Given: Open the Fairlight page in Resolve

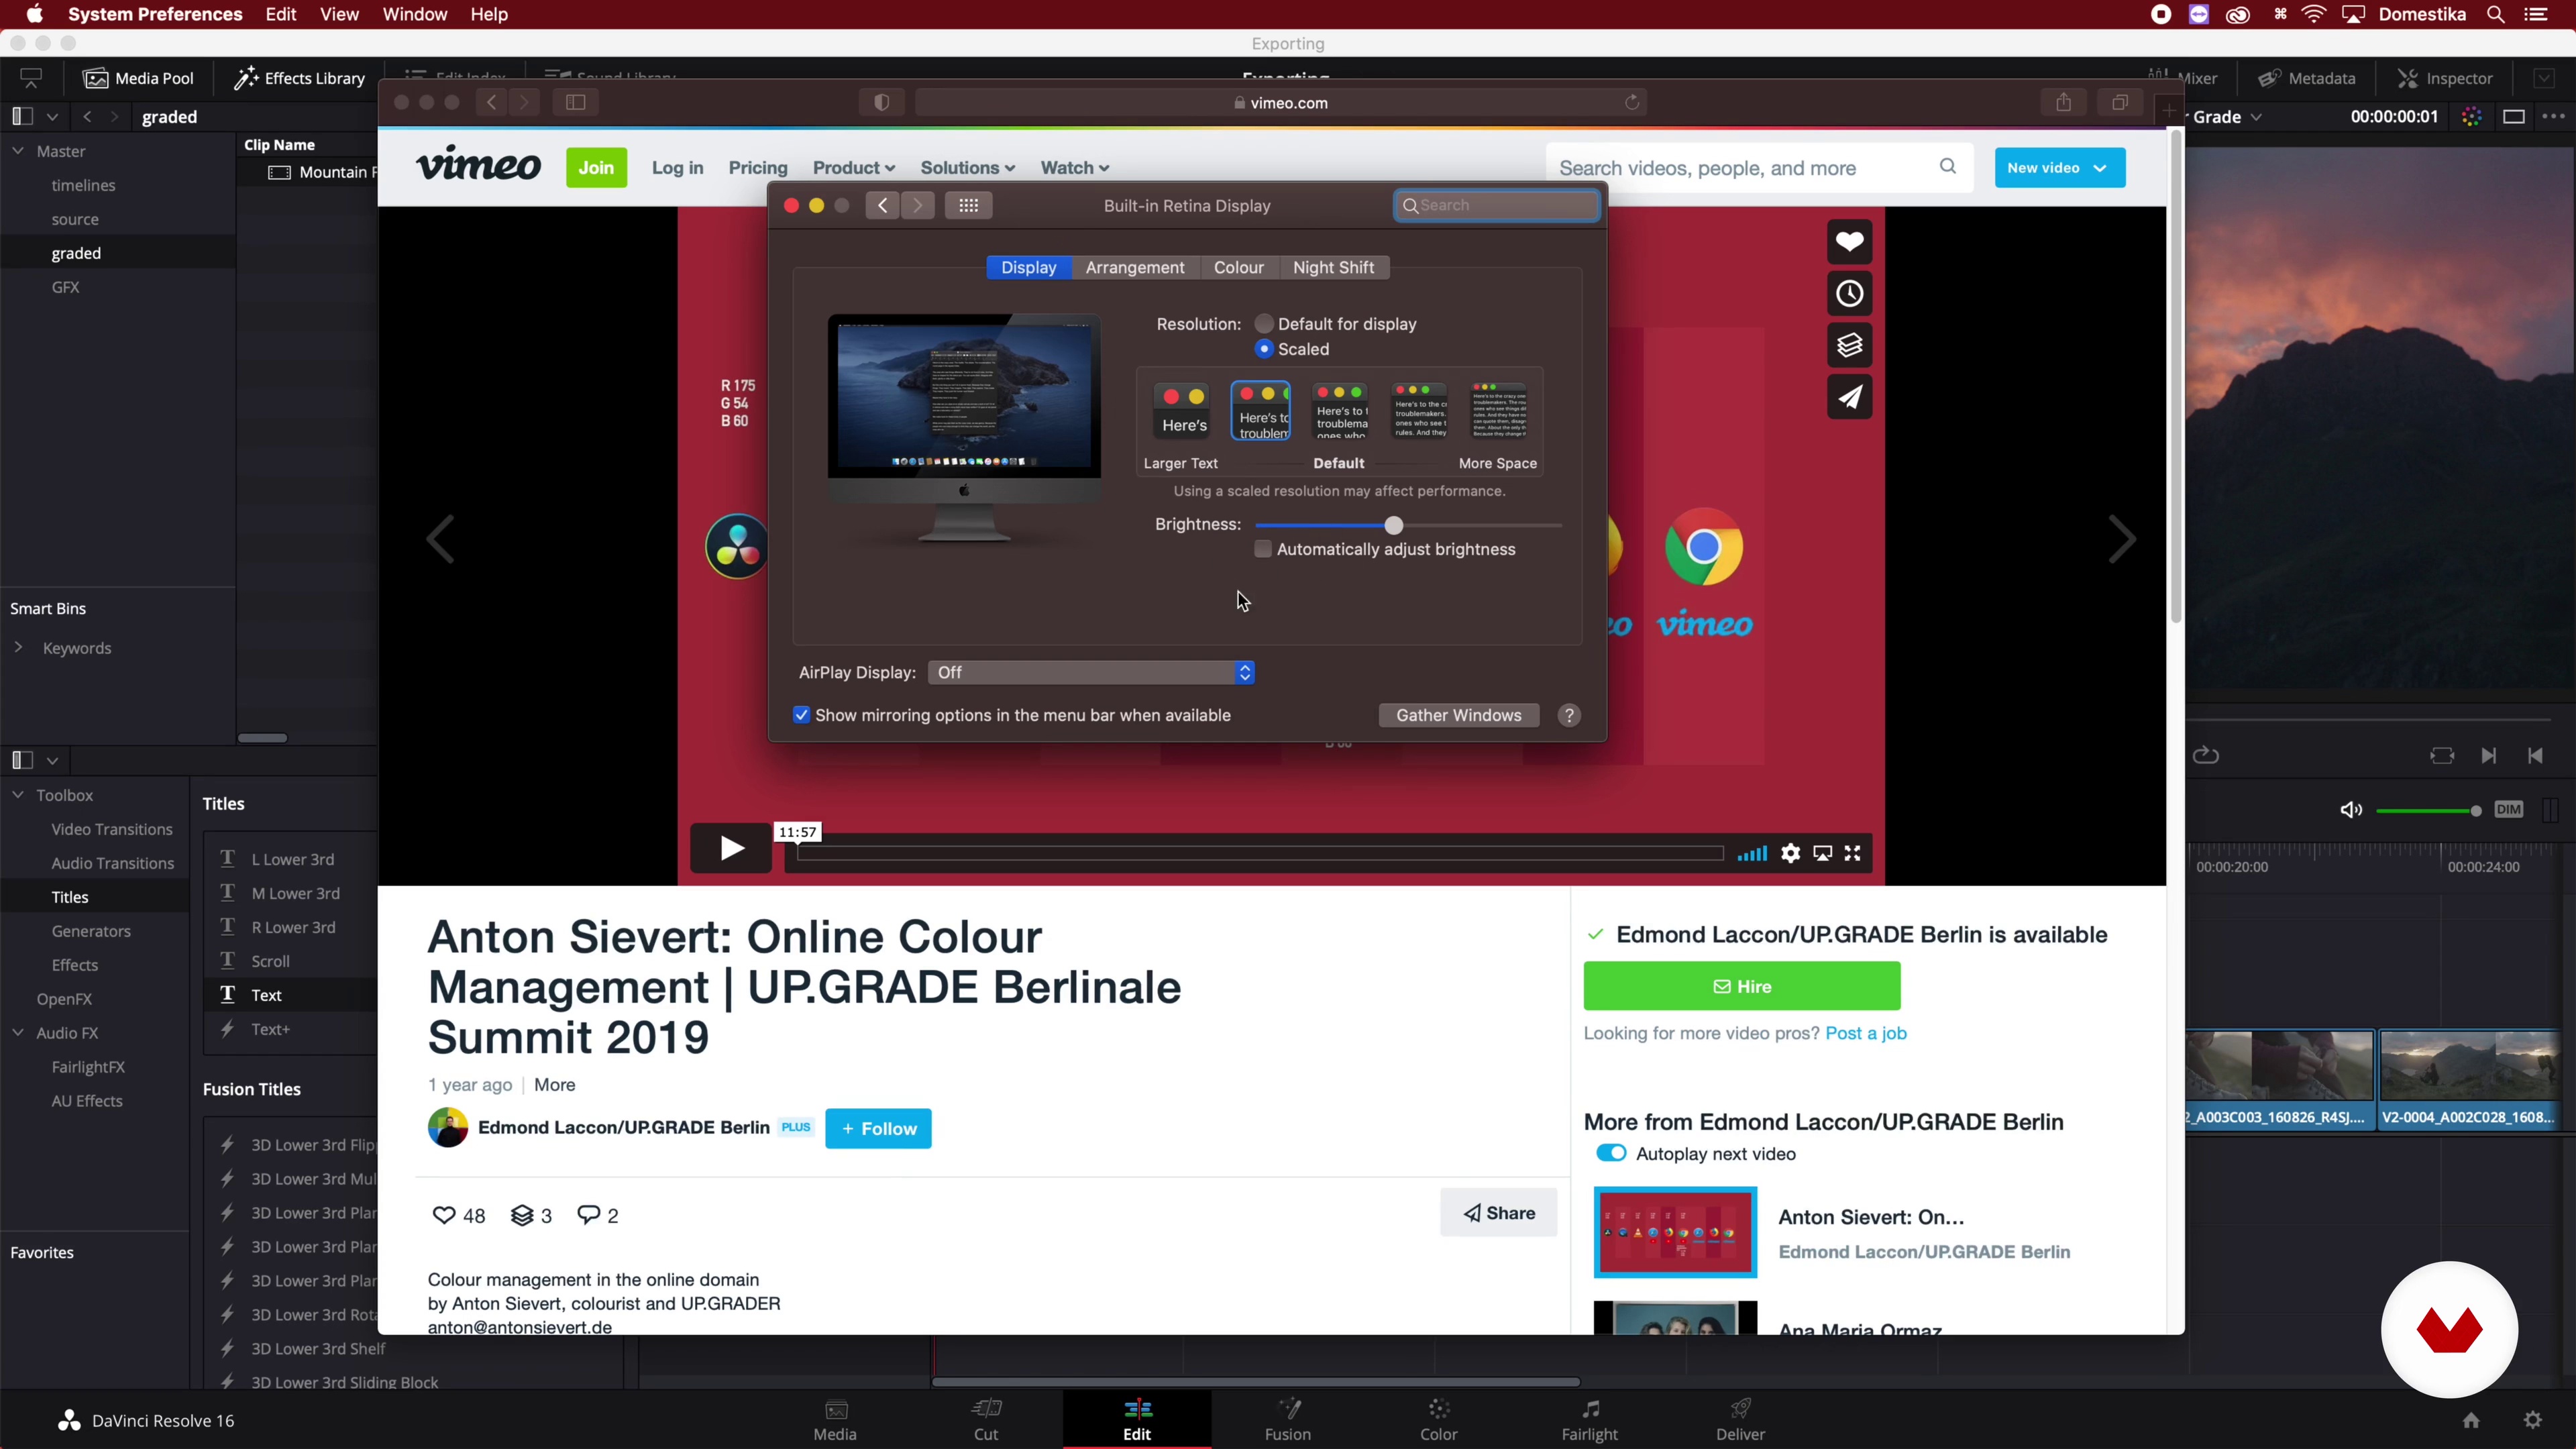Looking at the screenshot, I should pyautogui.click(x=1589, y=1420).
